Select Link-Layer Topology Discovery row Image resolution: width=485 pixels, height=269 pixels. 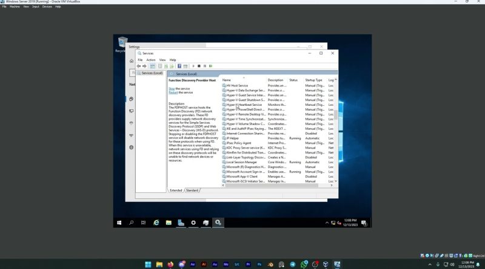pos(278,157)
